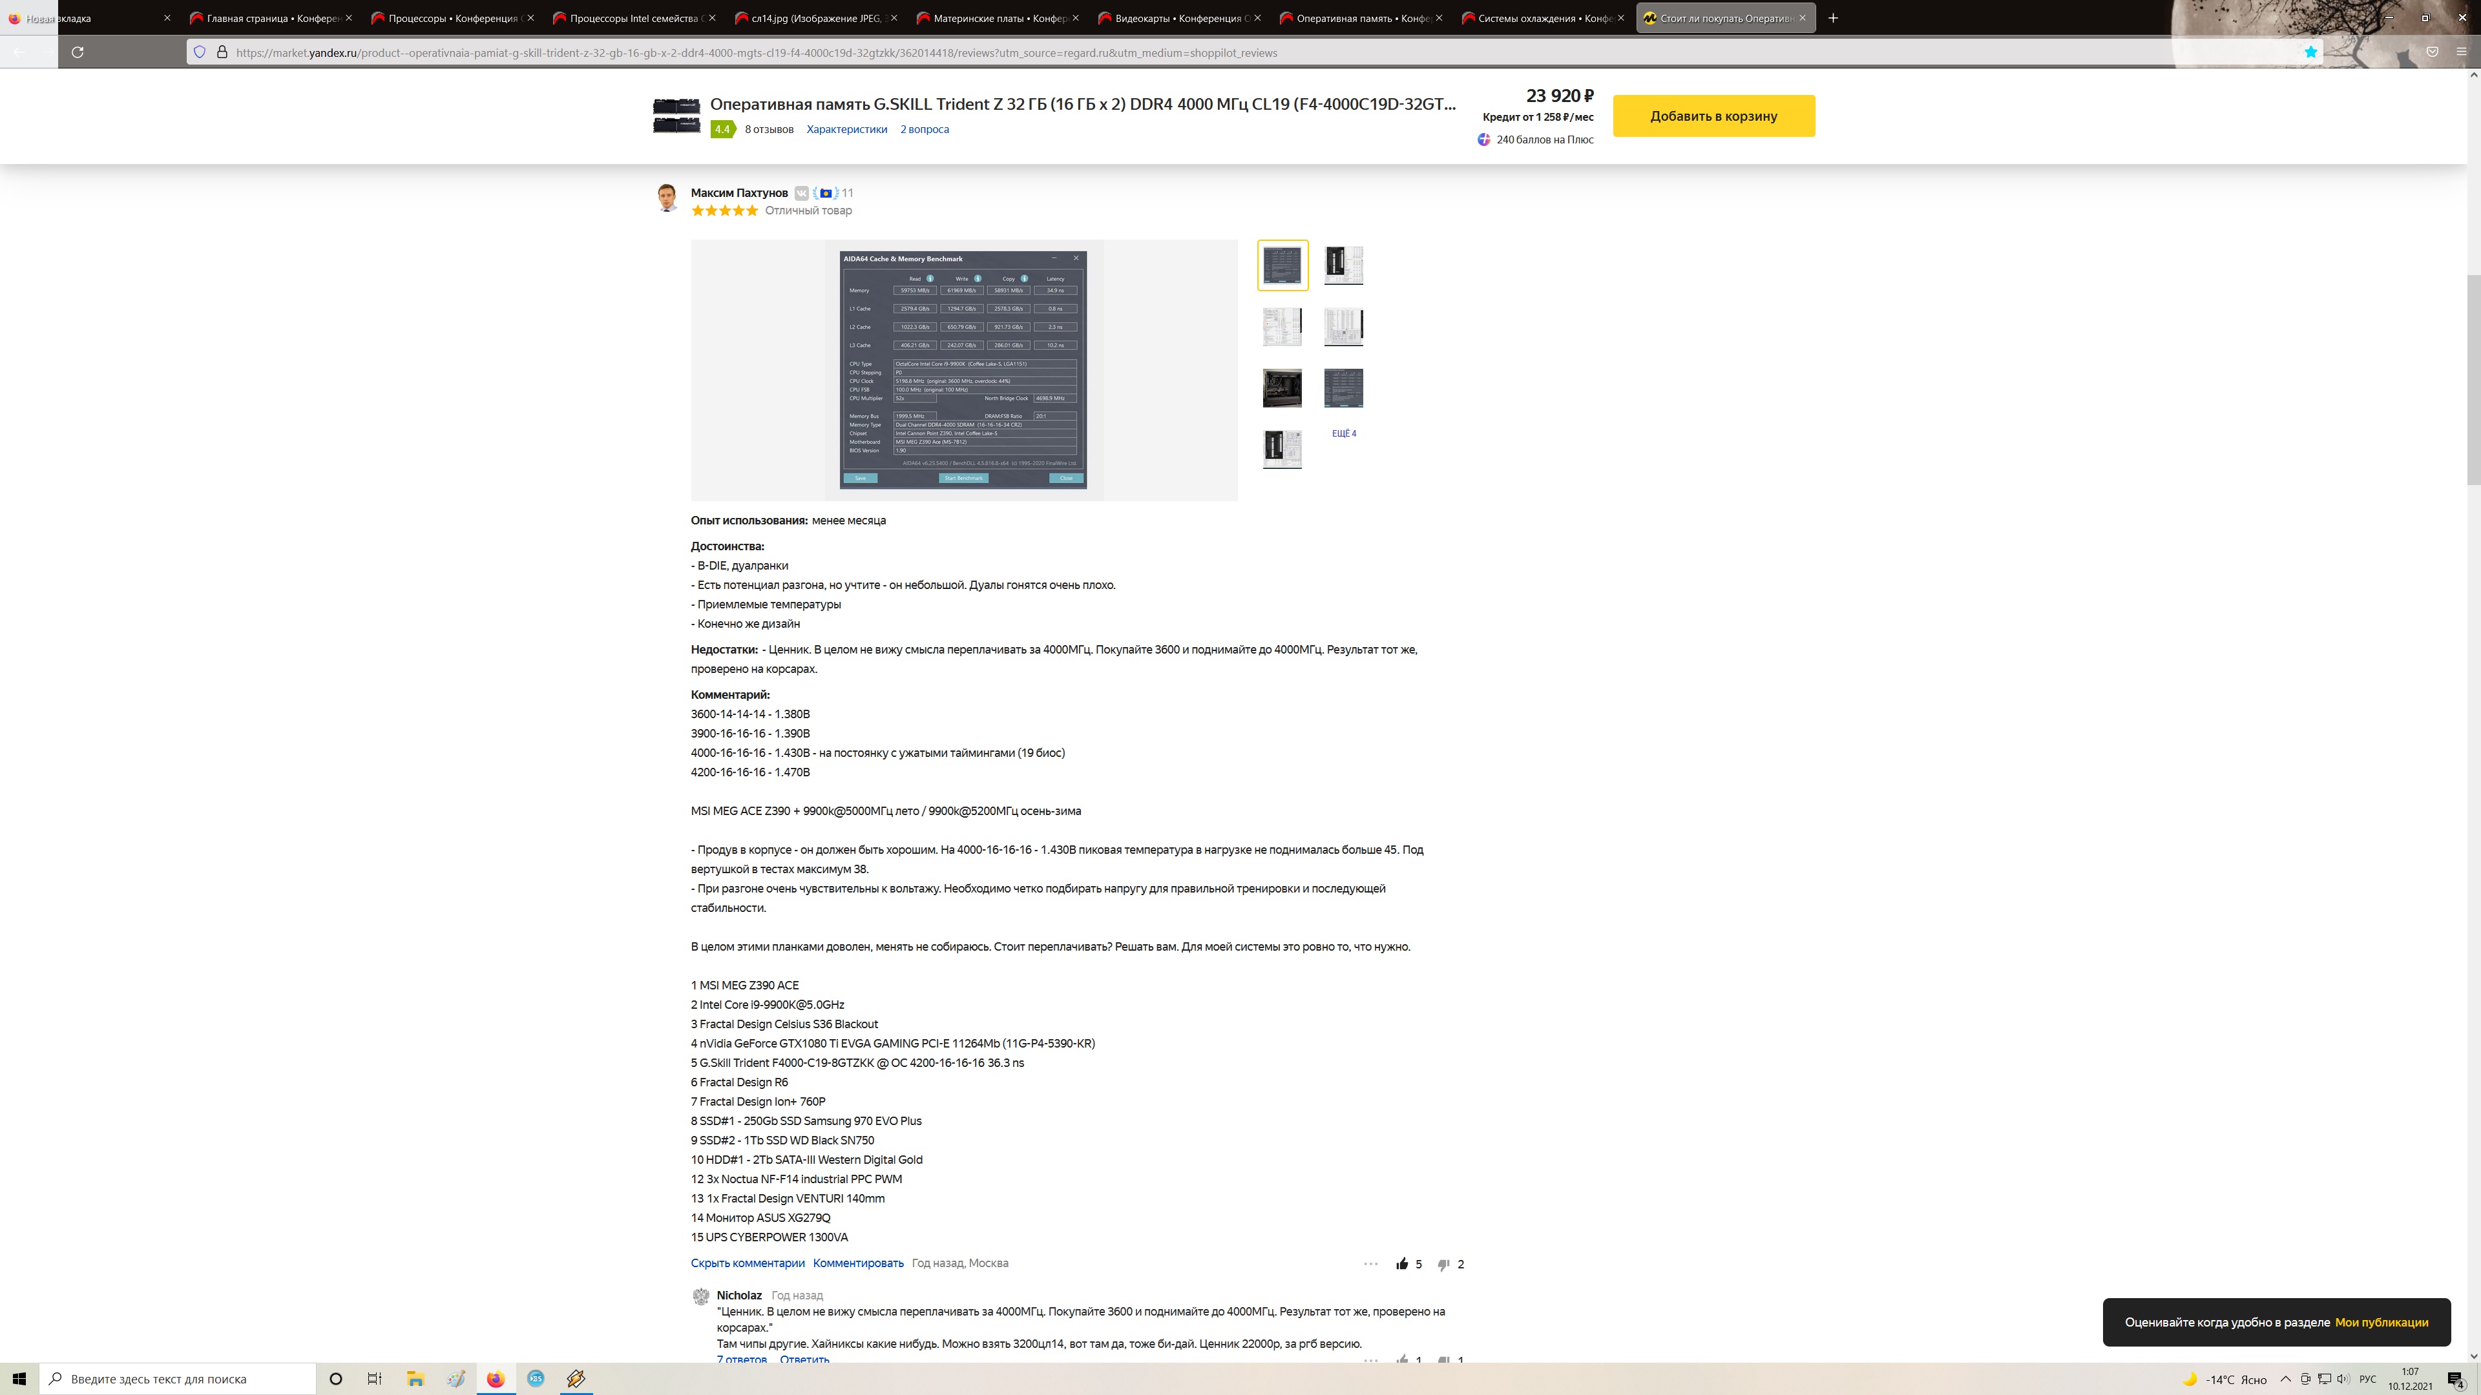2481x1395 pixels.
Task: Open a new browser tab with plus
Action: coord(1833,17)
